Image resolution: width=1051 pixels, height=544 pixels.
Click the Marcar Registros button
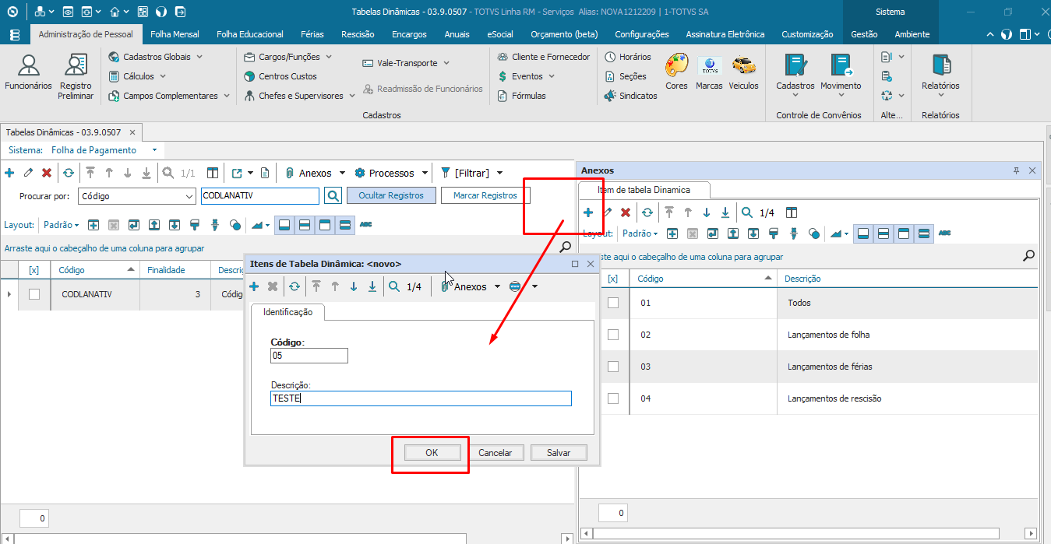tap(485, 196)
